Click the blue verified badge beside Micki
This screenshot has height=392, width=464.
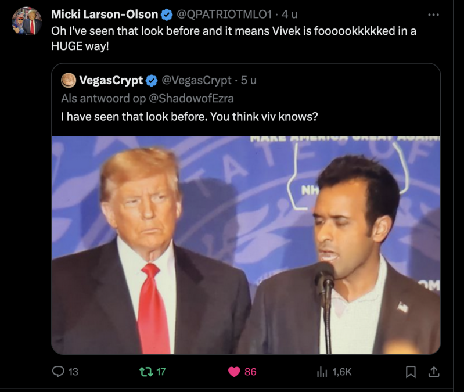(166, 14)
